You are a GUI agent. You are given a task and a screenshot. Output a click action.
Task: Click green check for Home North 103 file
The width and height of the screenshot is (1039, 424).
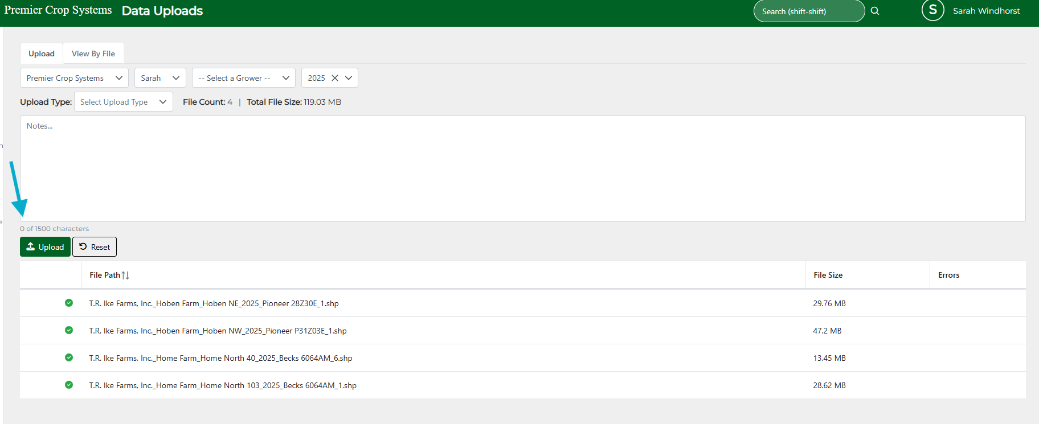pos(69,385)
